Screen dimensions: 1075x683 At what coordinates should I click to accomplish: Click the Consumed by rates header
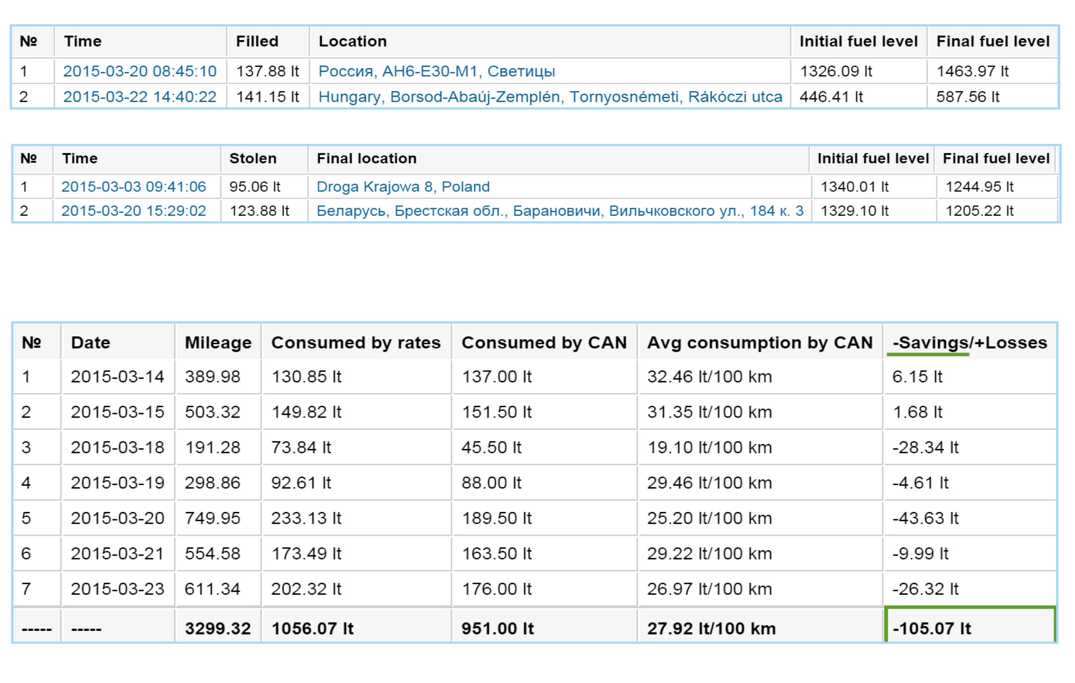tap(356, 343)
